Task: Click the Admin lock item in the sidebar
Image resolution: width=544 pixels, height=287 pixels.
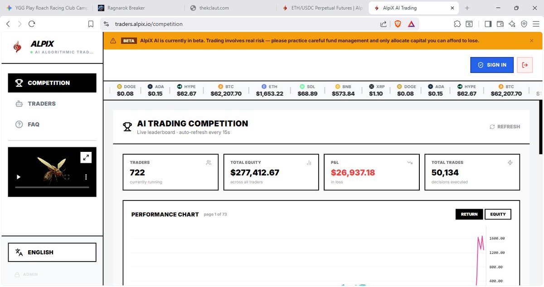Action: tap(26, 275)
